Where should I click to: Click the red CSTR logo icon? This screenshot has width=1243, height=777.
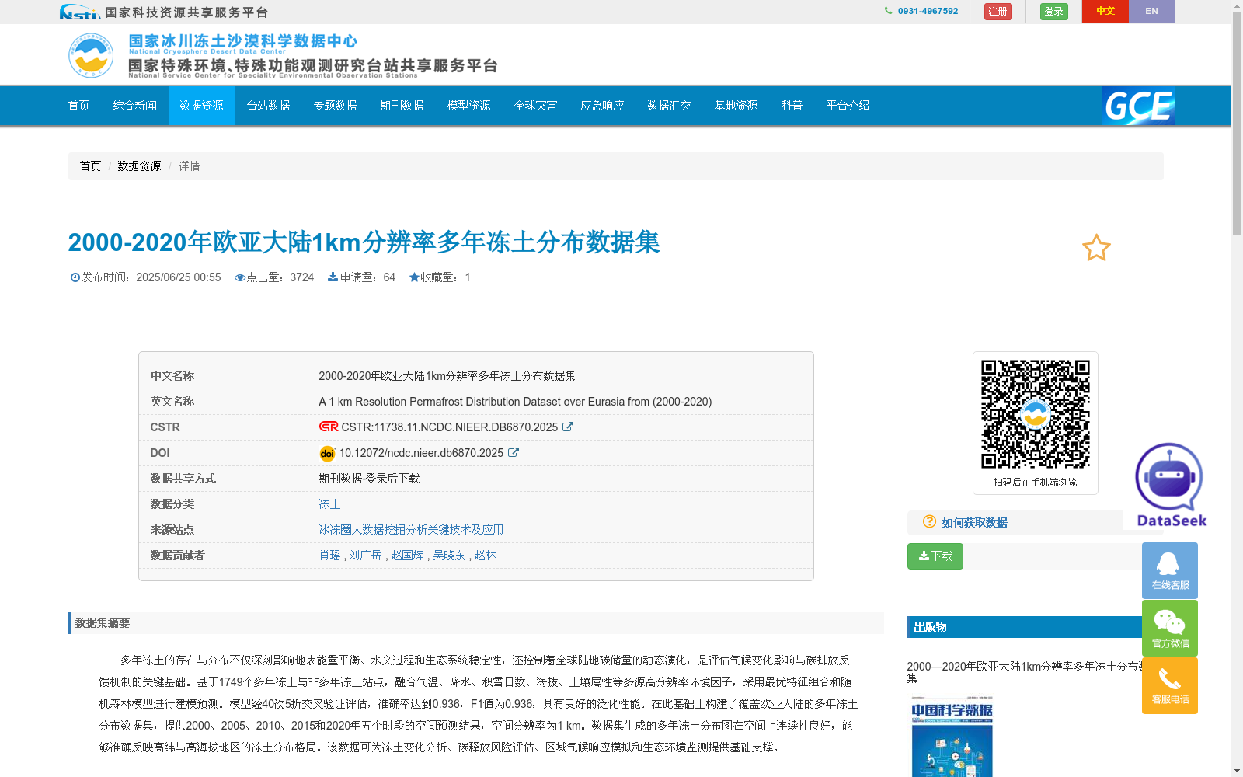click(329, 427)
